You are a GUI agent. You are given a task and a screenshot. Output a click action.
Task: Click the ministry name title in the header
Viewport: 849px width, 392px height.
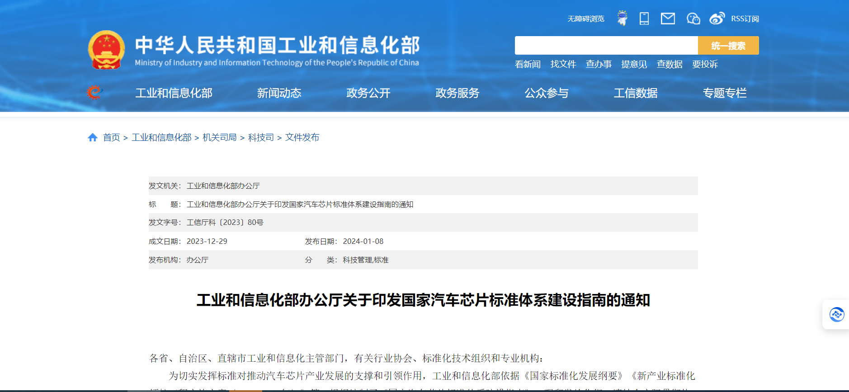coord(278,45)
